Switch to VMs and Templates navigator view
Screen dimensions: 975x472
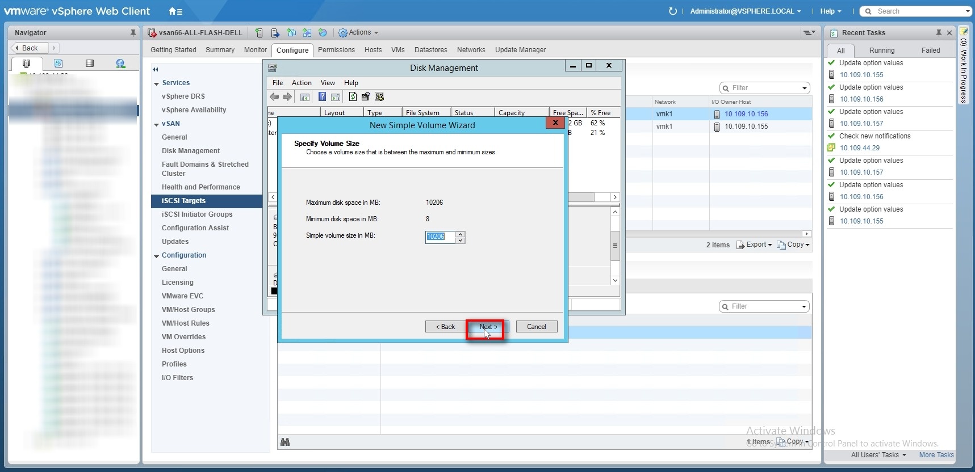coord(58,64)
